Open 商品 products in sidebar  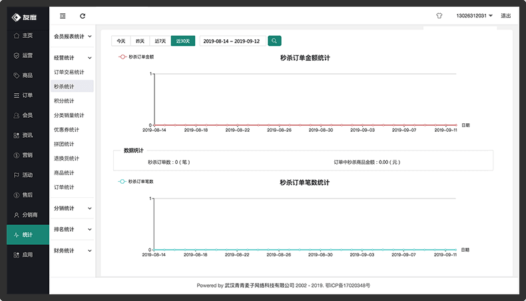(x=27, y=75)
